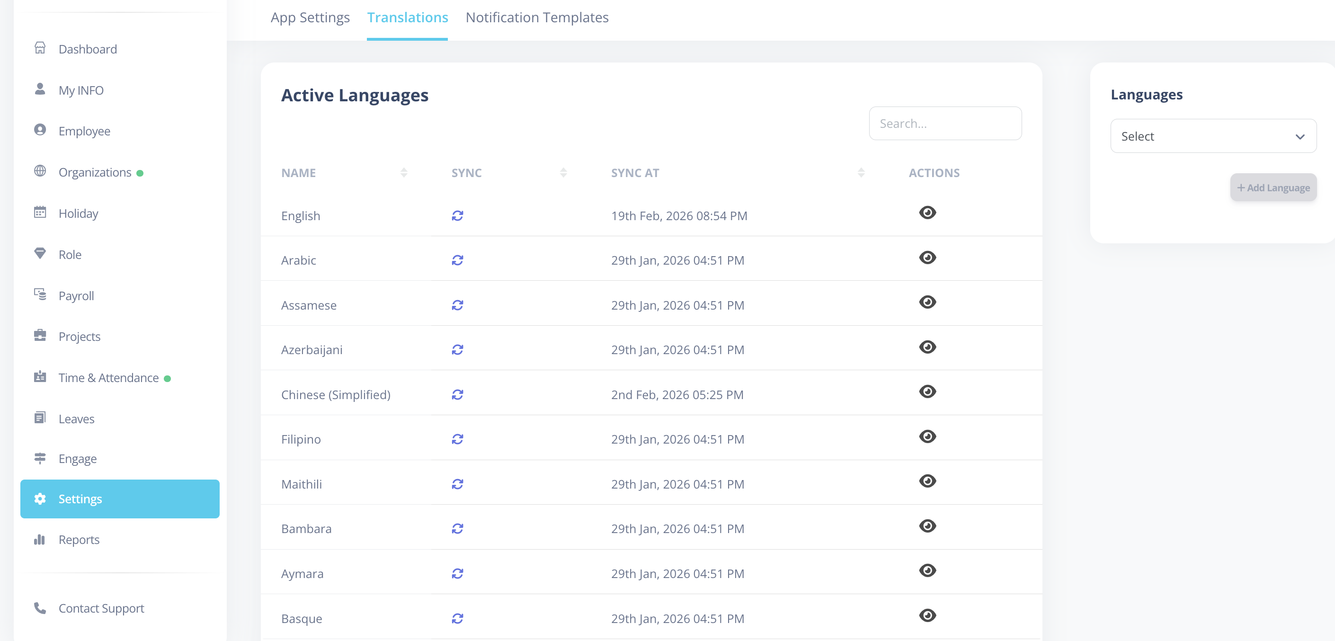Viewport: 1335px width, 641px height.
Task: Open Dashboard from sidebar menu
Action: pyautogui.click(x=88, y=49)
